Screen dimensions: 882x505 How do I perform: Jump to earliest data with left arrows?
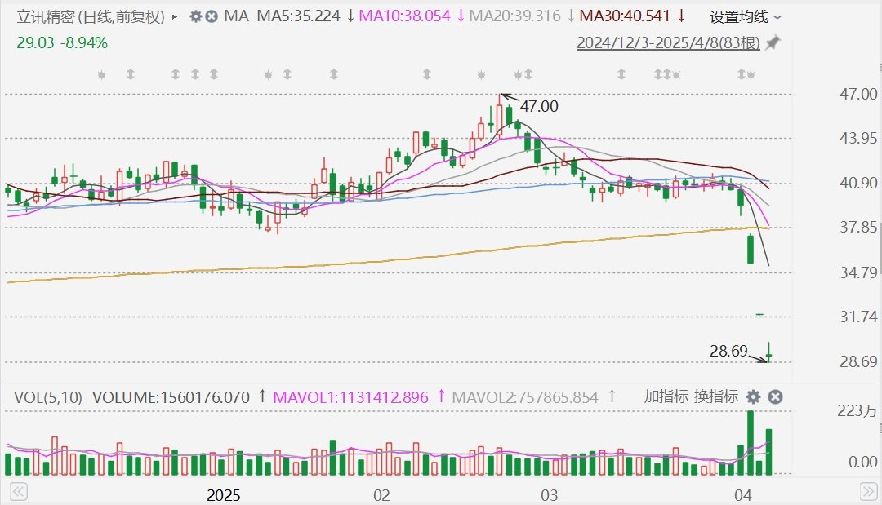[18, 492]
